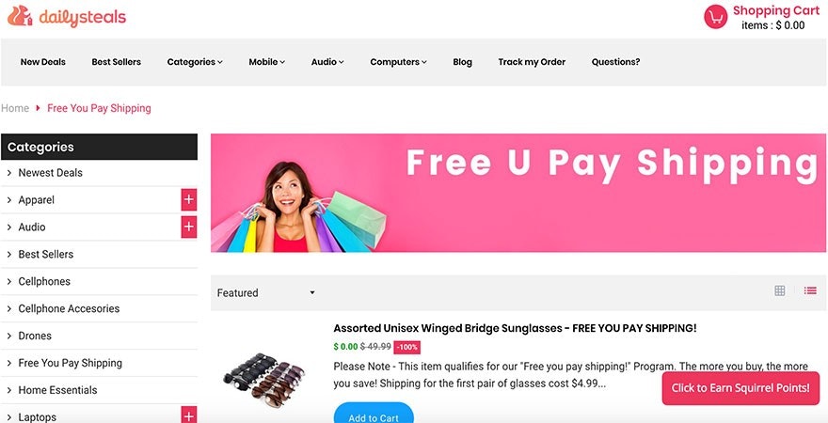Switch to list view icon
Image resolution: width=828 pixels, height=423 pixels.
[x=810, y=290]
